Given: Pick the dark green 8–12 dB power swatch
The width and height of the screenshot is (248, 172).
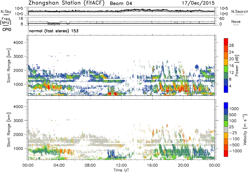Looking at the screenshot, I should tap(226, 76).
